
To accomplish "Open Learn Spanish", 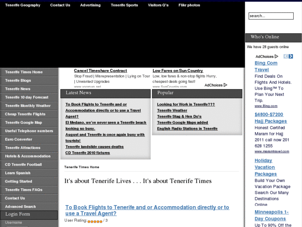I will point(29,173).
